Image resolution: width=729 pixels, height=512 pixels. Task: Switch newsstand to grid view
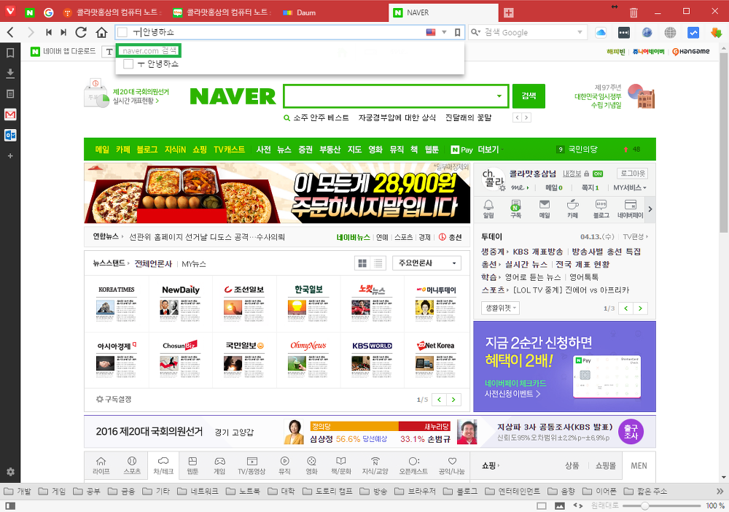click(x=362, y=263)
